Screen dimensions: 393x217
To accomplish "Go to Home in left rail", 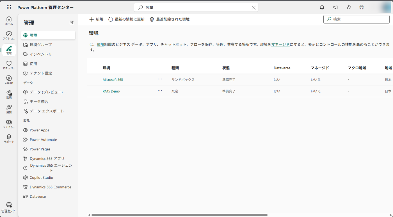I will click(x=9, y=20).
